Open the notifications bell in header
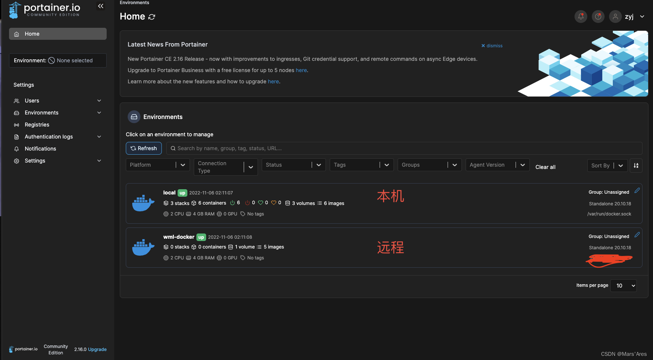The image size is (653, 360). point(581,17)
